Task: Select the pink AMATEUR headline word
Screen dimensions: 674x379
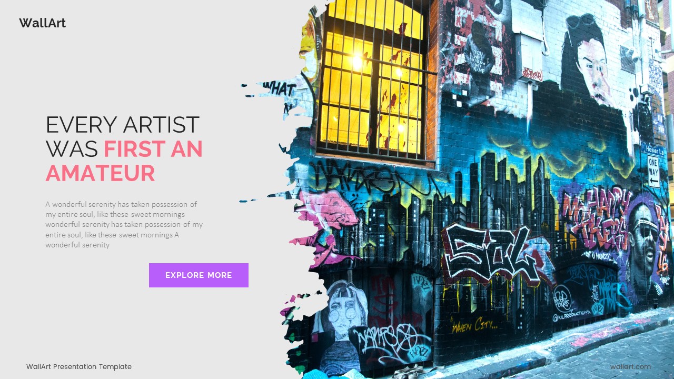Action: [100, 173]
